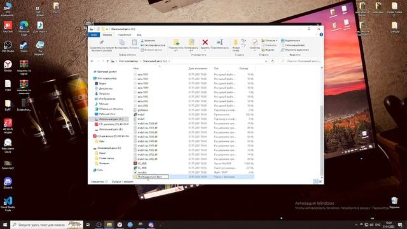Switch to details view toggle in status bar
This screenshot has width=407, height=229.
315,182
